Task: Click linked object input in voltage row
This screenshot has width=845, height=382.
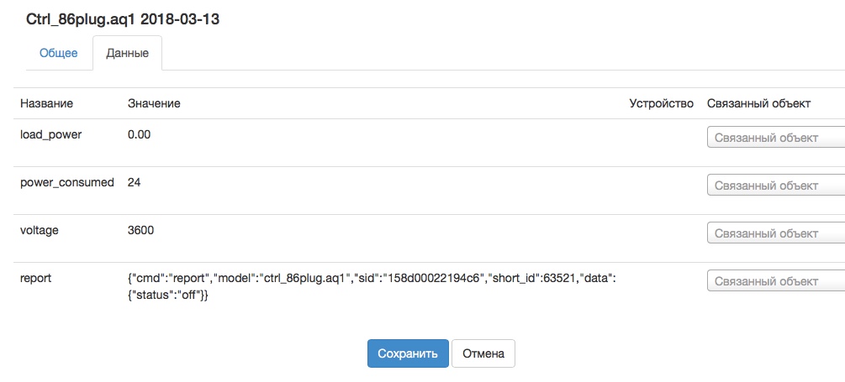Action: tap(775, 233)
